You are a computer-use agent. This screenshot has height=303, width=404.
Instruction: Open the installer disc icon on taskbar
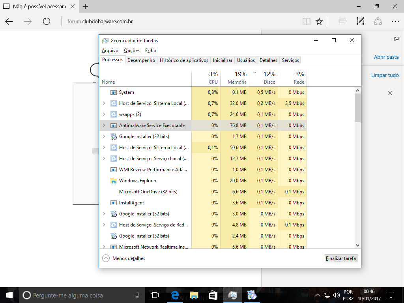(x=252, y=295)
